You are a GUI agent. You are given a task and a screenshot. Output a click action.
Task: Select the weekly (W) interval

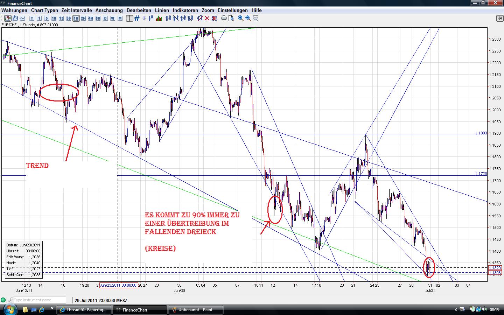113,18
